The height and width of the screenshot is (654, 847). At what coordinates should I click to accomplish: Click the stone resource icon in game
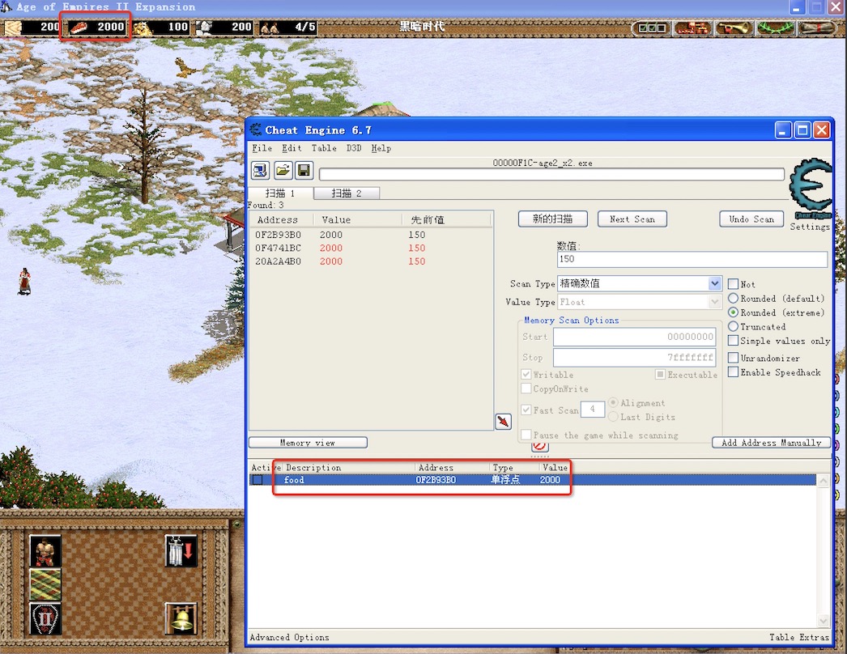click(205, 28)
